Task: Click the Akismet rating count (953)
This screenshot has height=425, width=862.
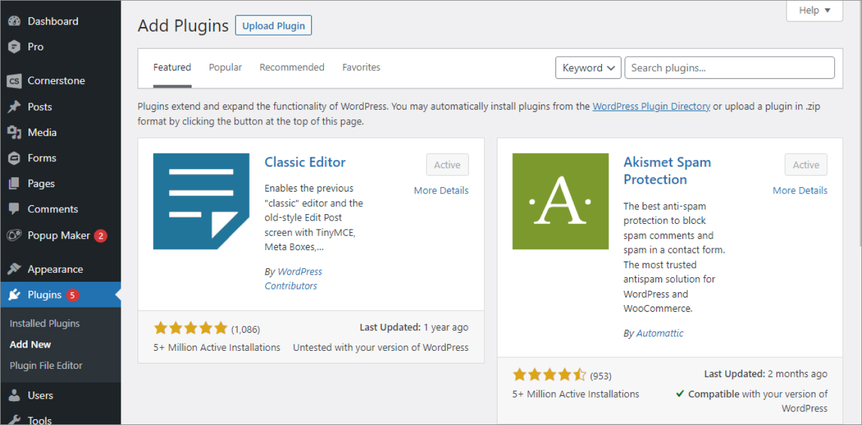Action: click(601, 375)
